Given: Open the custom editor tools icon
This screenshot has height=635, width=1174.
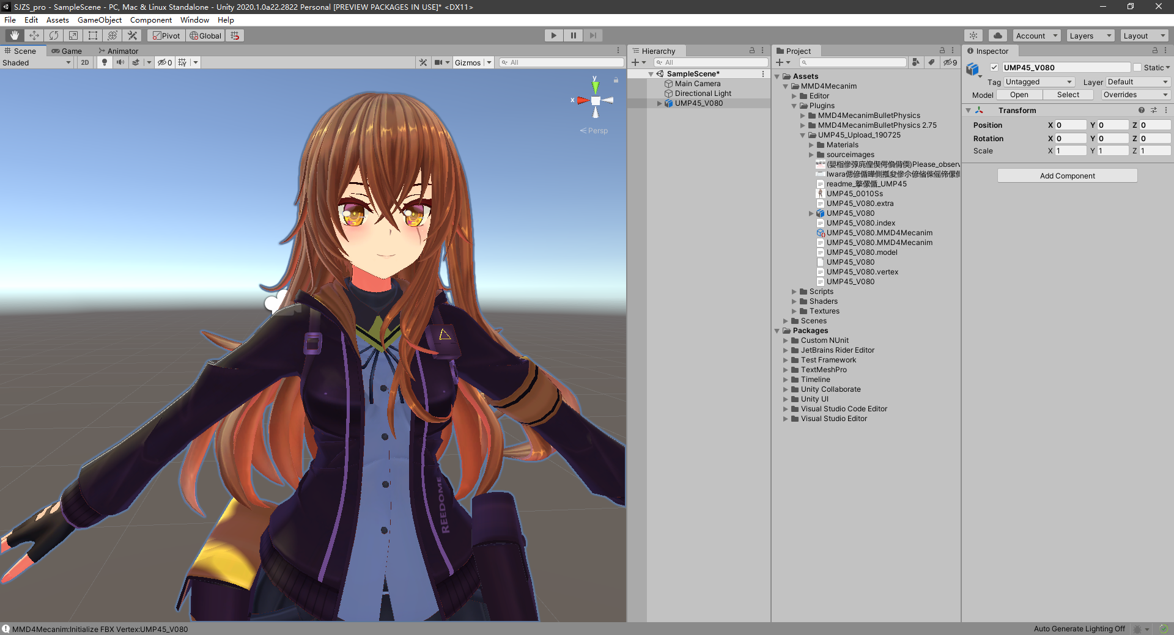Looking at the screenshot, I should [x=132, y=35].
